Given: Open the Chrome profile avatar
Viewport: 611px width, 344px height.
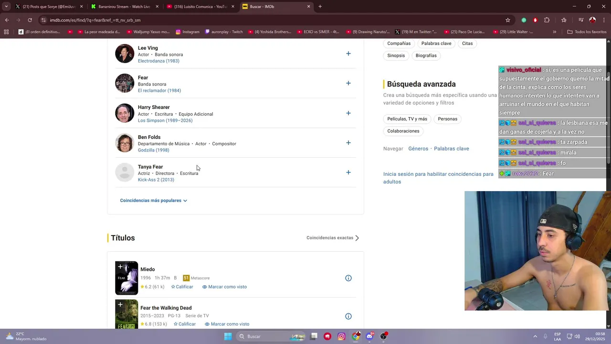Looking at the screenshot, I should click(x=592, y=20).
